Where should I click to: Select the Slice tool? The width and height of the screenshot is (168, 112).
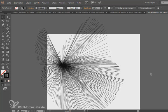click(8, 64)
